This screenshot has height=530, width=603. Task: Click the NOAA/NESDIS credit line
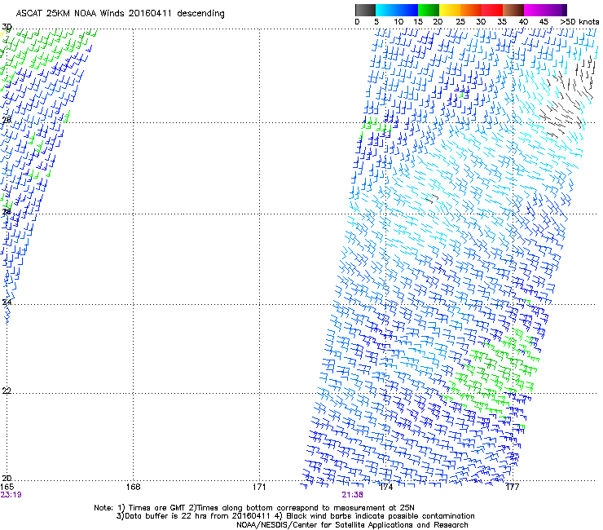tap(352, 525)
